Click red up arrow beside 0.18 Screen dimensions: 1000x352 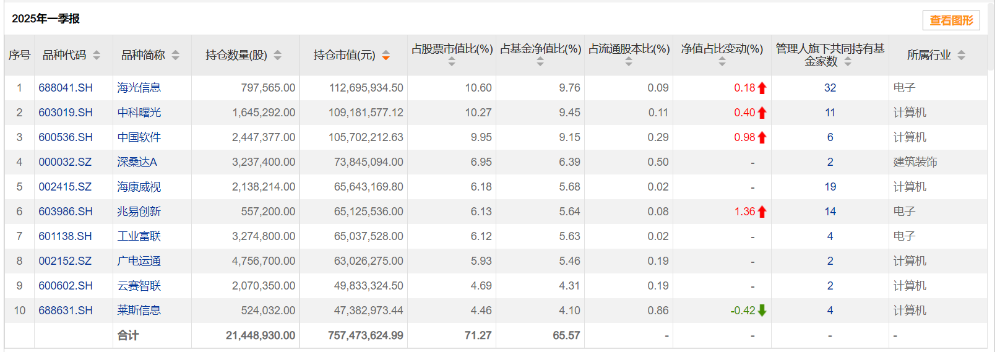pyautogui.click(x=762, y=88)
